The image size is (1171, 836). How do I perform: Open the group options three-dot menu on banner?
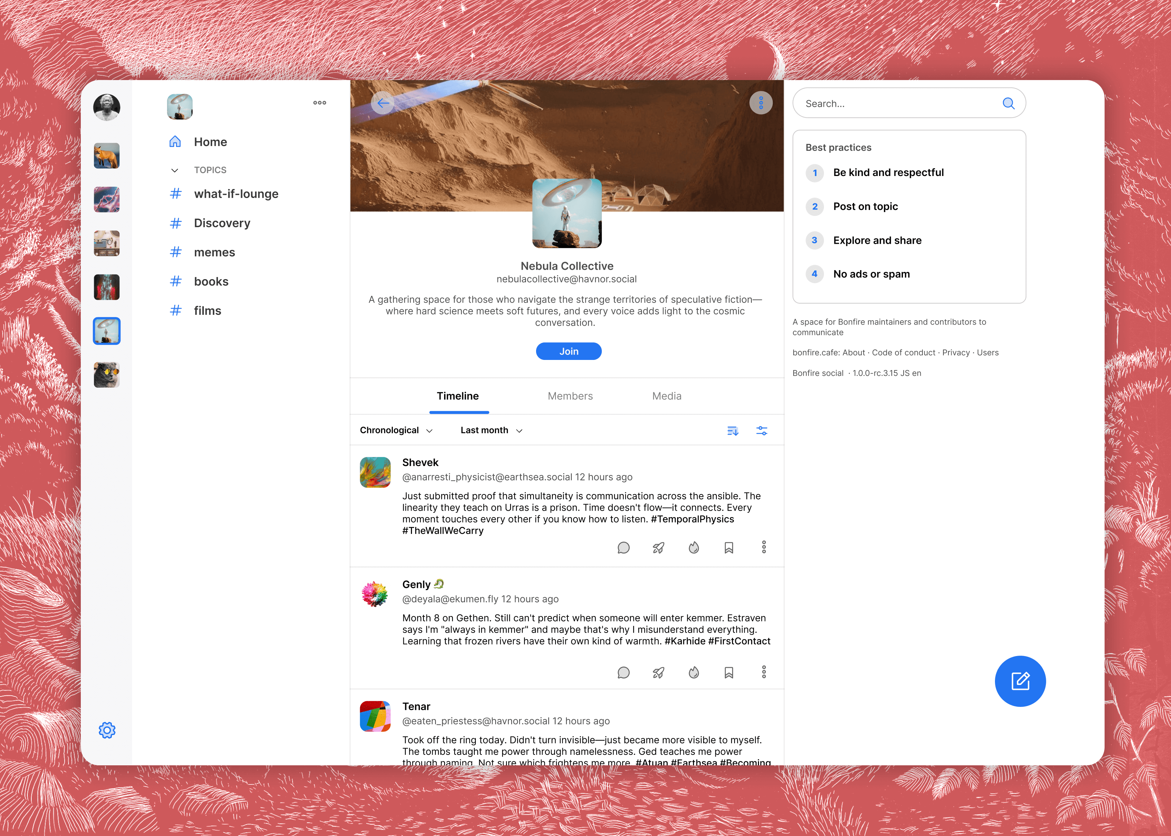760,104
